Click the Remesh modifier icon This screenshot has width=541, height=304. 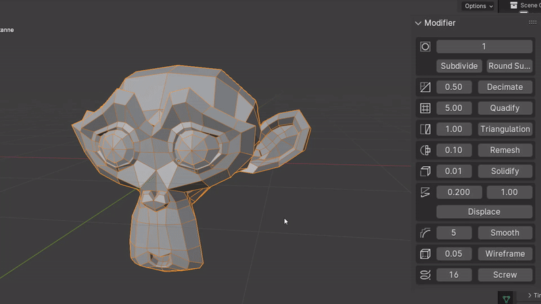pos(425,150)
